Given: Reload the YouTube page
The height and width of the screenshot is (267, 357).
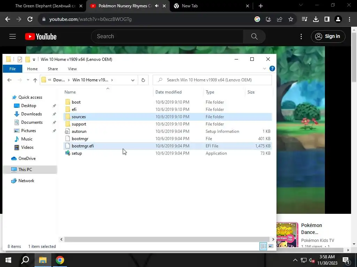Looking at the screenshot, I should (x=30, y=19).
